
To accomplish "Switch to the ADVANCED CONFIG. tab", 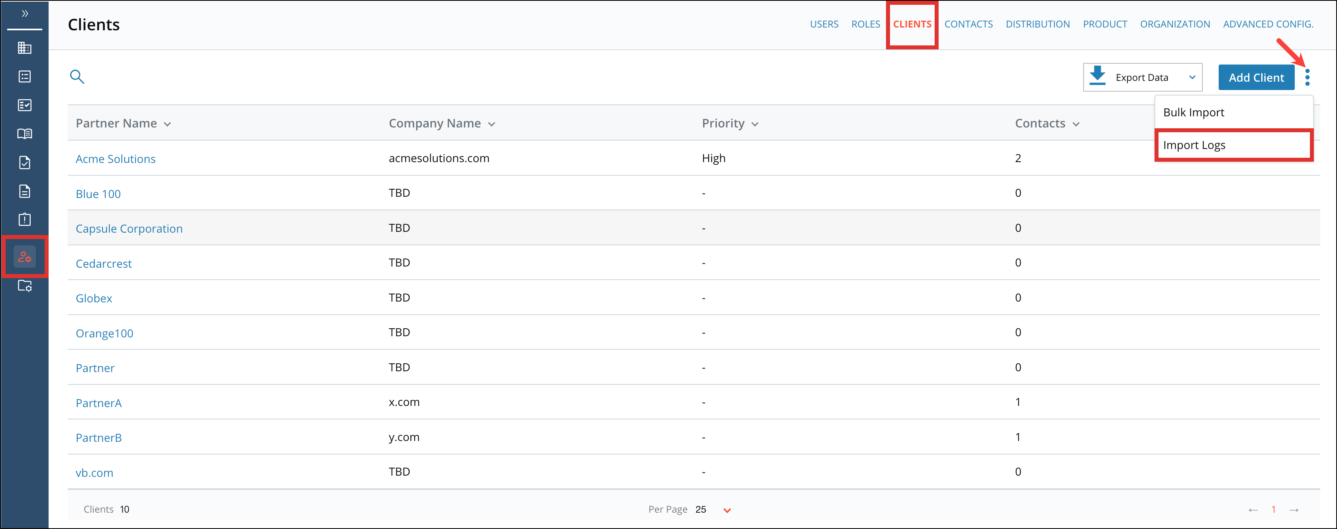I will (x=1268, y=24).
